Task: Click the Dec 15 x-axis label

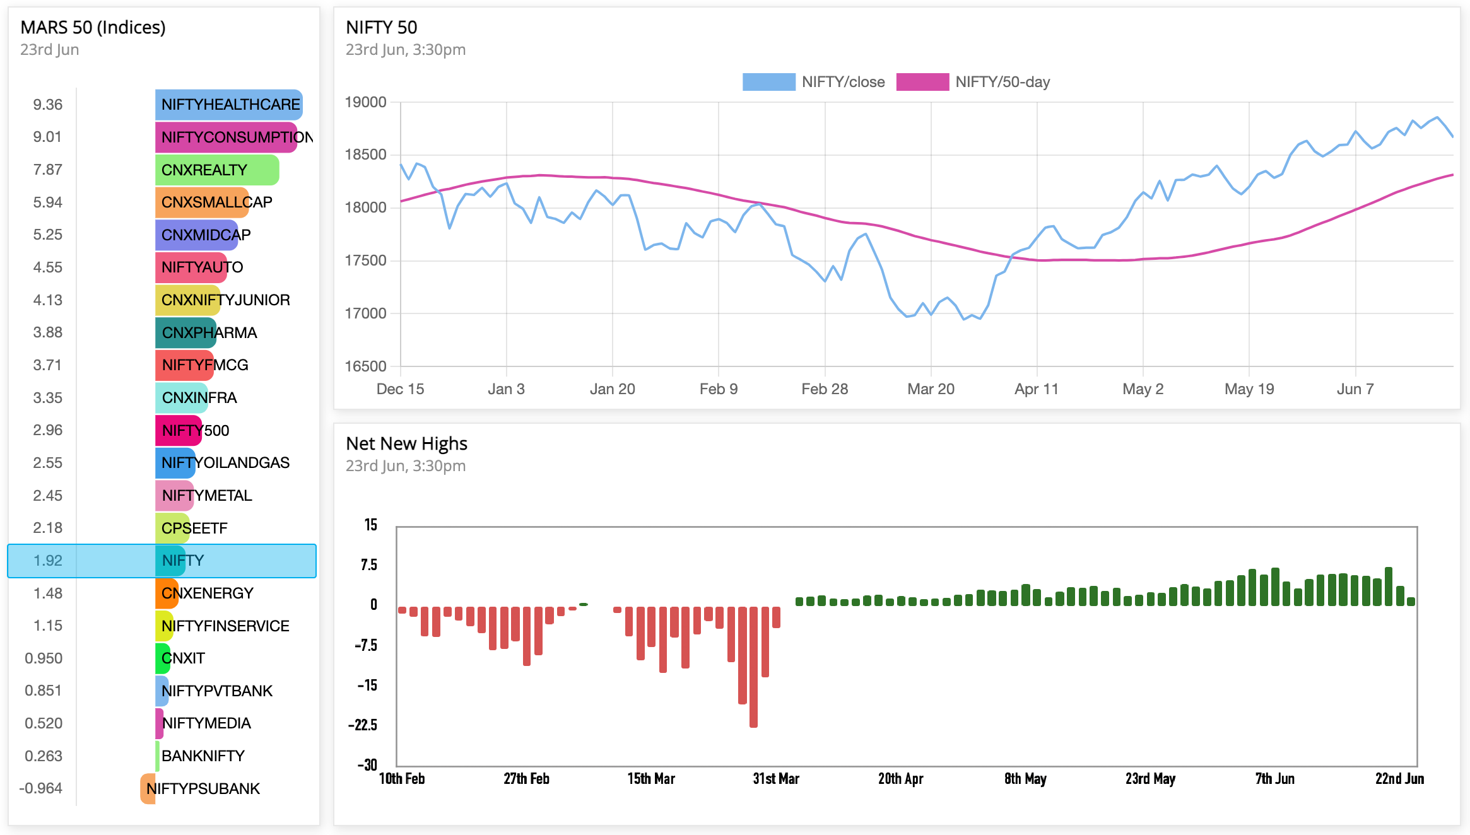Action: tap(401, 389)
